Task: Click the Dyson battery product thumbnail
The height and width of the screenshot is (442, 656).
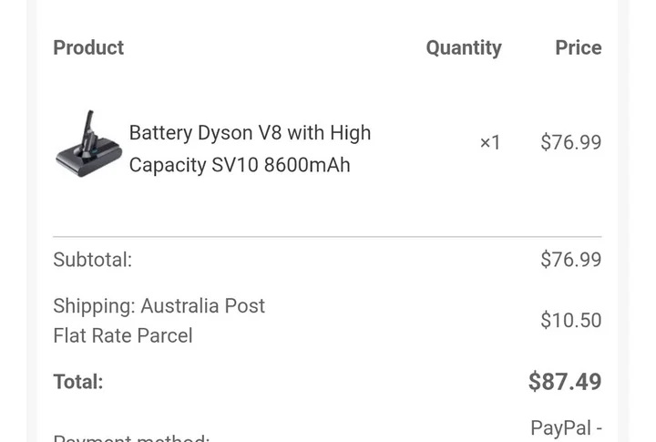Action: coord(88,144)
